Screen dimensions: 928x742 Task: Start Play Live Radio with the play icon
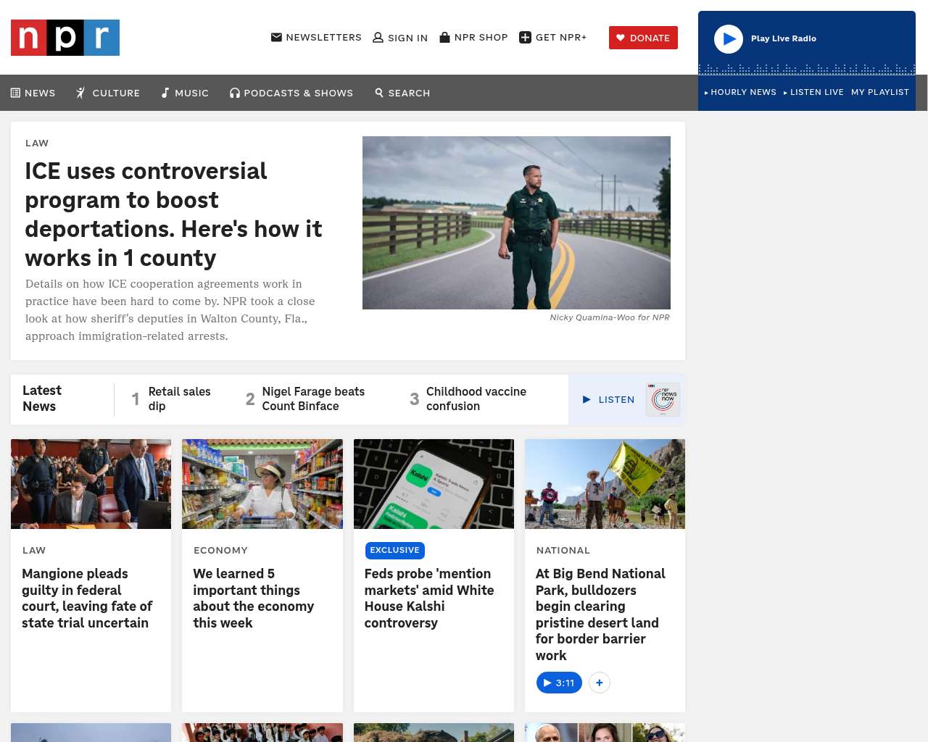[729, 39]
